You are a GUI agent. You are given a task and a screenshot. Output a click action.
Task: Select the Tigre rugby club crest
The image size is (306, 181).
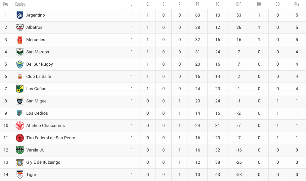[x=20, y=175]
